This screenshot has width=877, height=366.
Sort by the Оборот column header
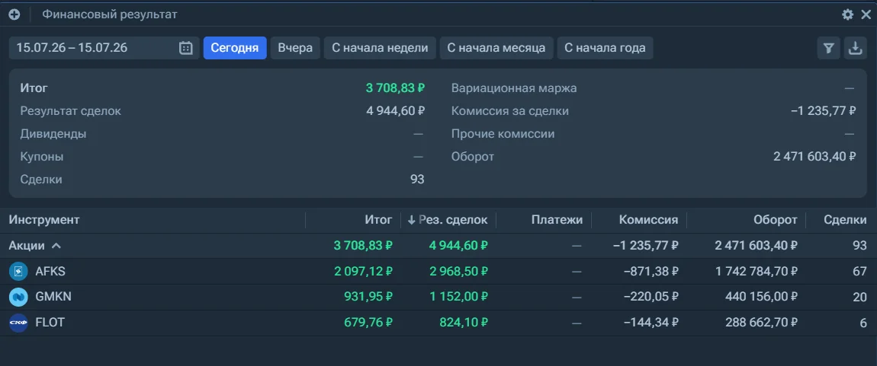coord(776,220)
